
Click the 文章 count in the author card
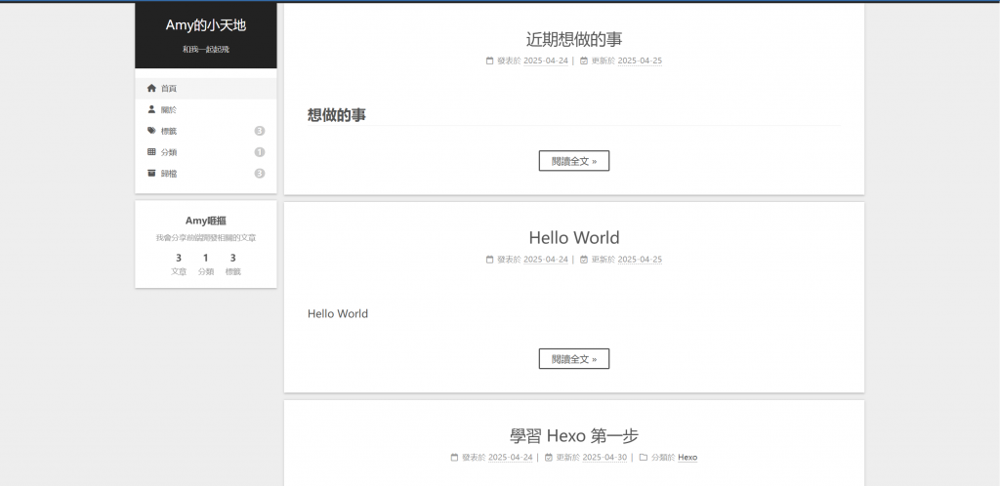(179, 263)
